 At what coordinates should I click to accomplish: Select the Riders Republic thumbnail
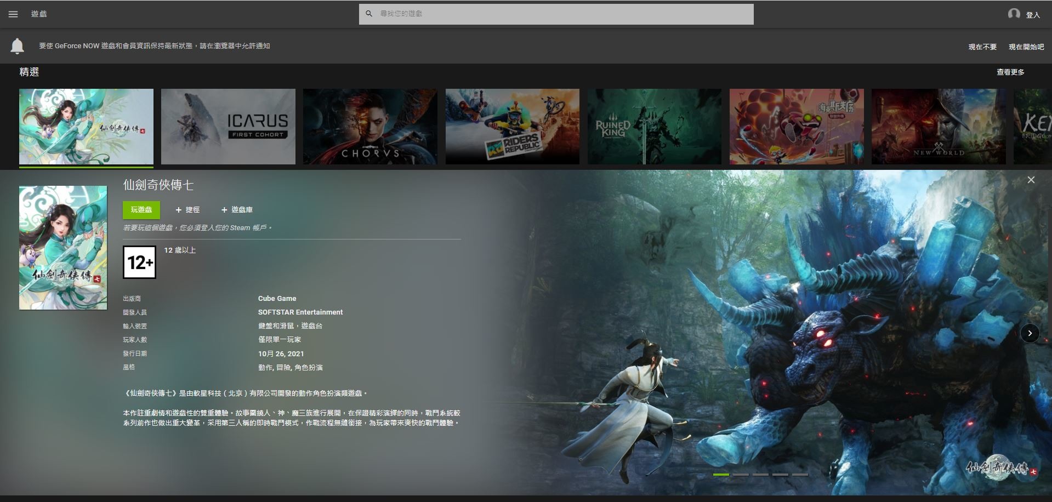click(x=513, y=127)
